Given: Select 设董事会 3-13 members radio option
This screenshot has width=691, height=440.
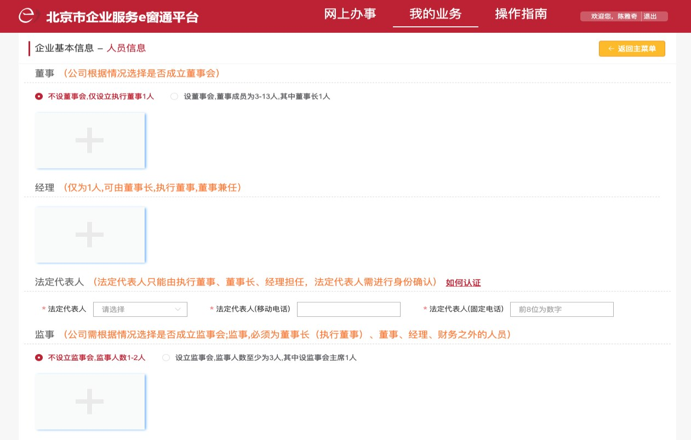Looking at the screenshot, I should (174, 96).
